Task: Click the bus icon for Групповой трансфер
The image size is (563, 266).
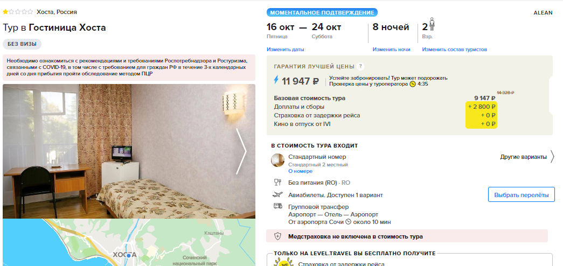Action: pos(277,206)
